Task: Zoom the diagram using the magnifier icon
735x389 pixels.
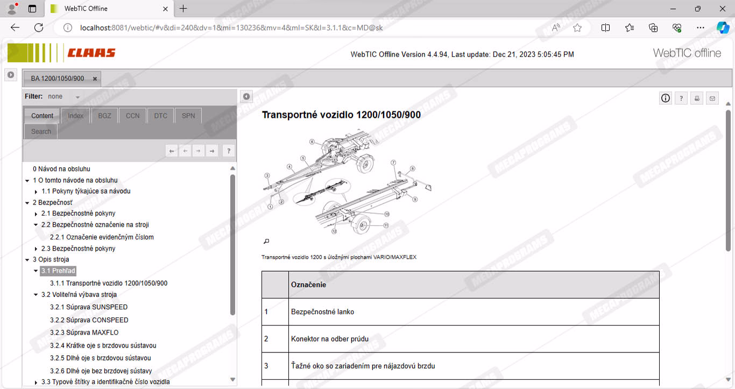Action: click(266, 242)
